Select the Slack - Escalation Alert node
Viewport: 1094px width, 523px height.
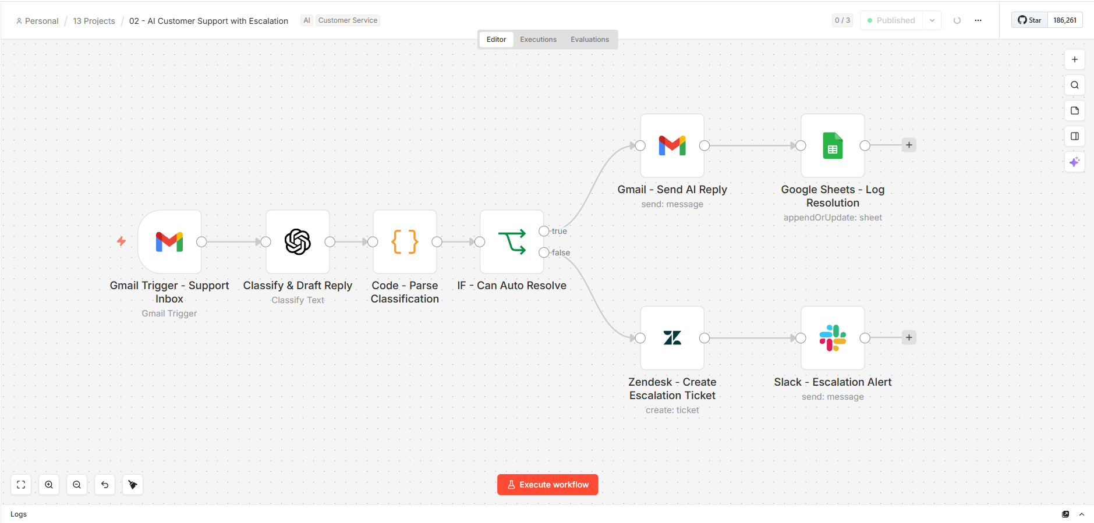point(833,338)
